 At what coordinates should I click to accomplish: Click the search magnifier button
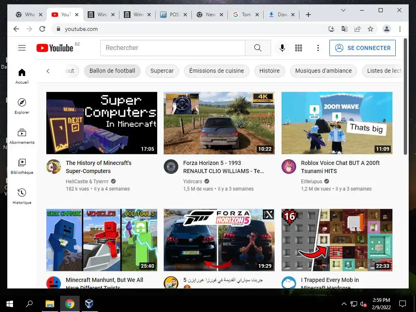258,48
